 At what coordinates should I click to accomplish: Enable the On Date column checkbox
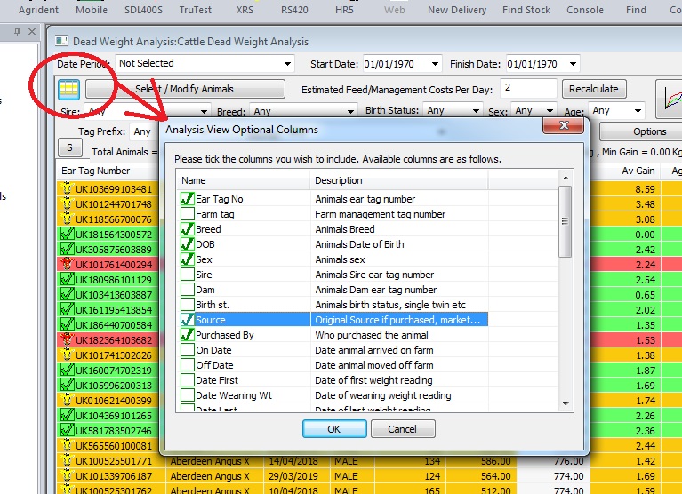(x=187, y=350)
